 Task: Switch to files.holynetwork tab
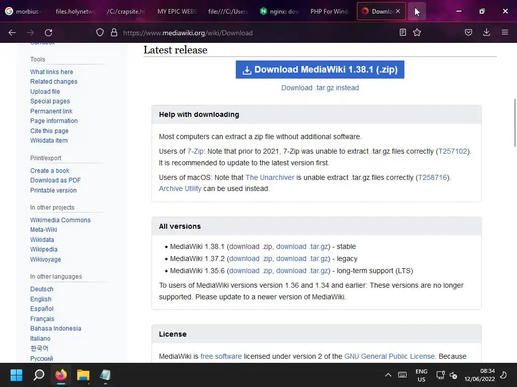pyautogui.click(x=75, y=11)
